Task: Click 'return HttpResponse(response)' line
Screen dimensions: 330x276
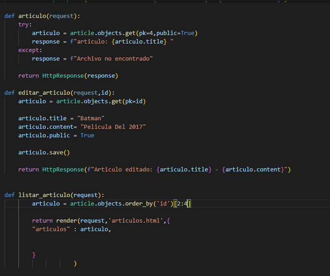Action: (68, 76)
